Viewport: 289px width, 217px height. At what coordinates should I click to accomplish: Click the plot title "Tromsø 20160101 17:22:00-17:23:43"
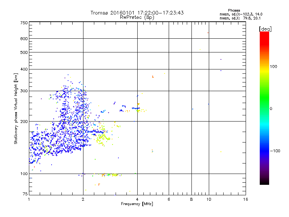137,13
